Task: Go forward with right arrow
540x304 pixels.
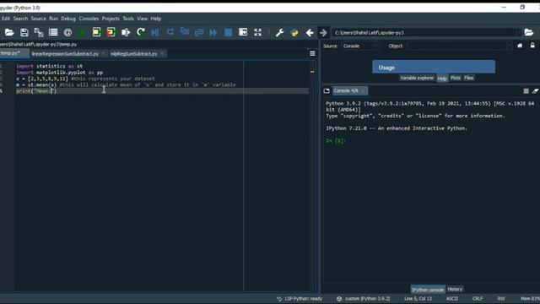Action: tap(323, 32)
